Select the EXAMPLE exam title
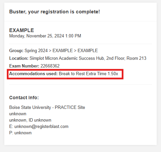The image size is (161, 152). pyautogui.click(x=21, y=30)
